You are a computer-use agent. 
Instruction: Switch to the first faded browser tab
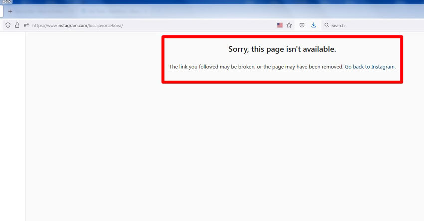tap(42, 11)
